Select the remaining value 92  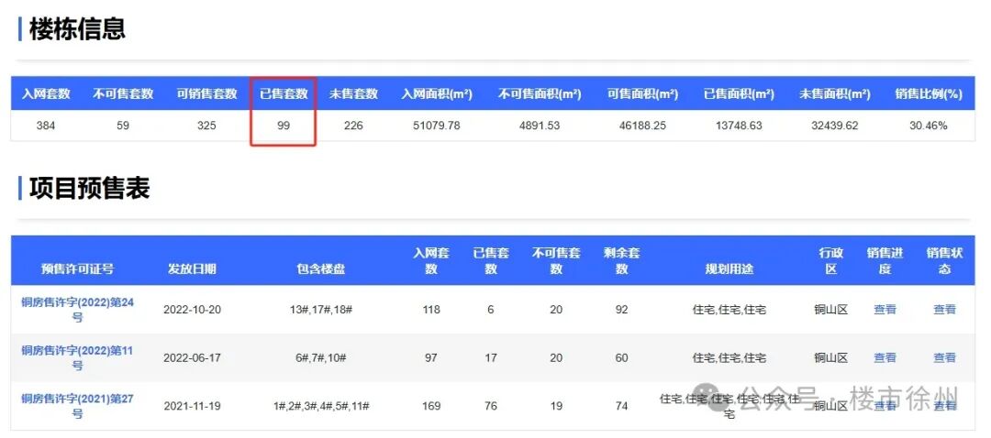[x=622, y=310]
